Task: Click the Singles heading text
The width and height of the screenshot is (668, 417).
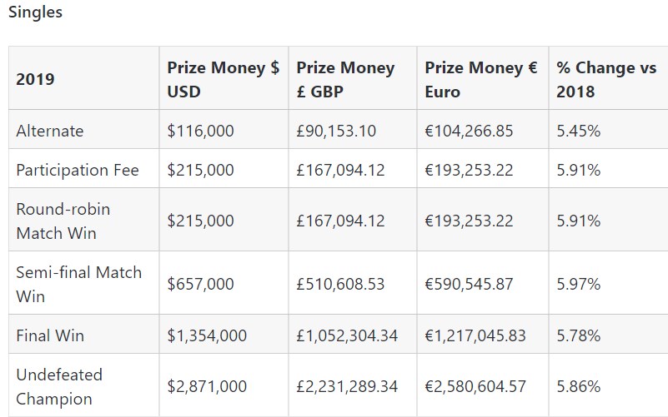Action: click(35, 12)
